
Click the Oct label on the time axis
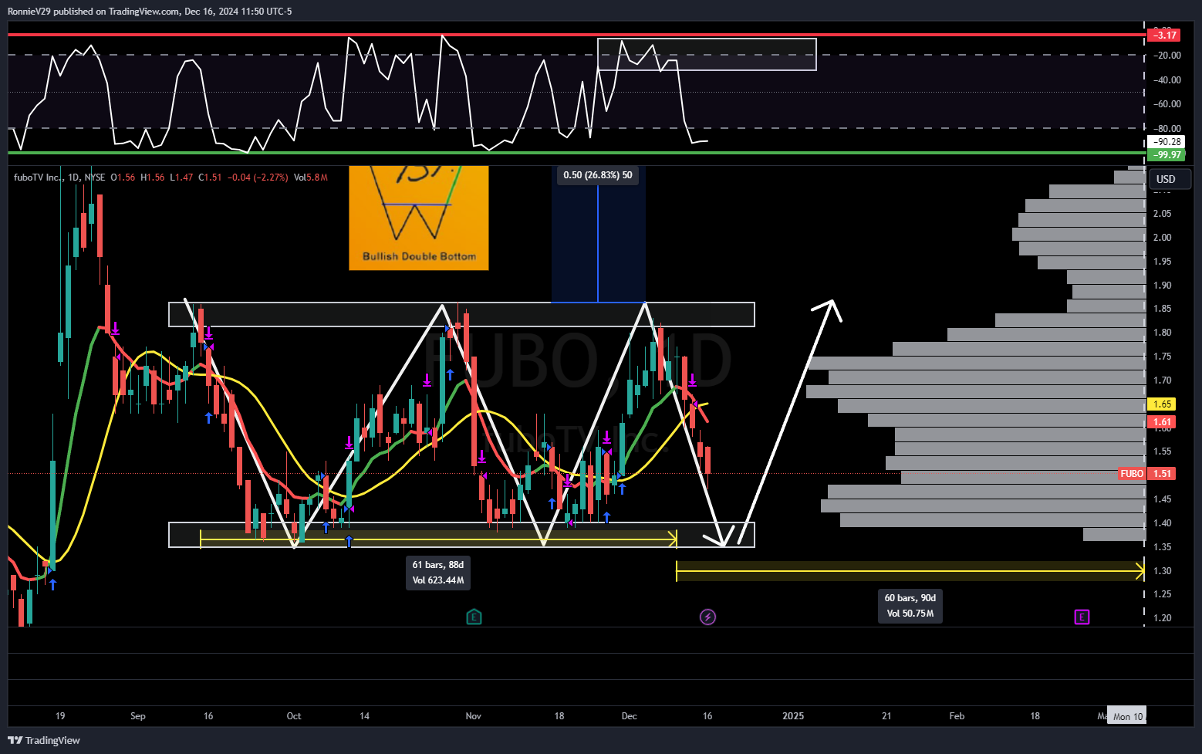[x=294, y=716]
